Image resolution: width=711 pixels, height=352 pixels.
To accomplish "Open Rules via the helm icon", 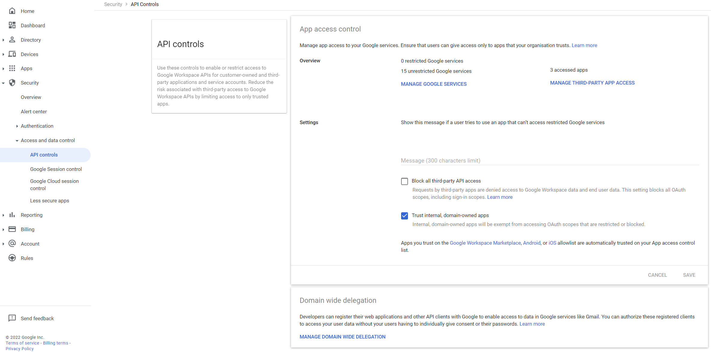I will [12, 258].
